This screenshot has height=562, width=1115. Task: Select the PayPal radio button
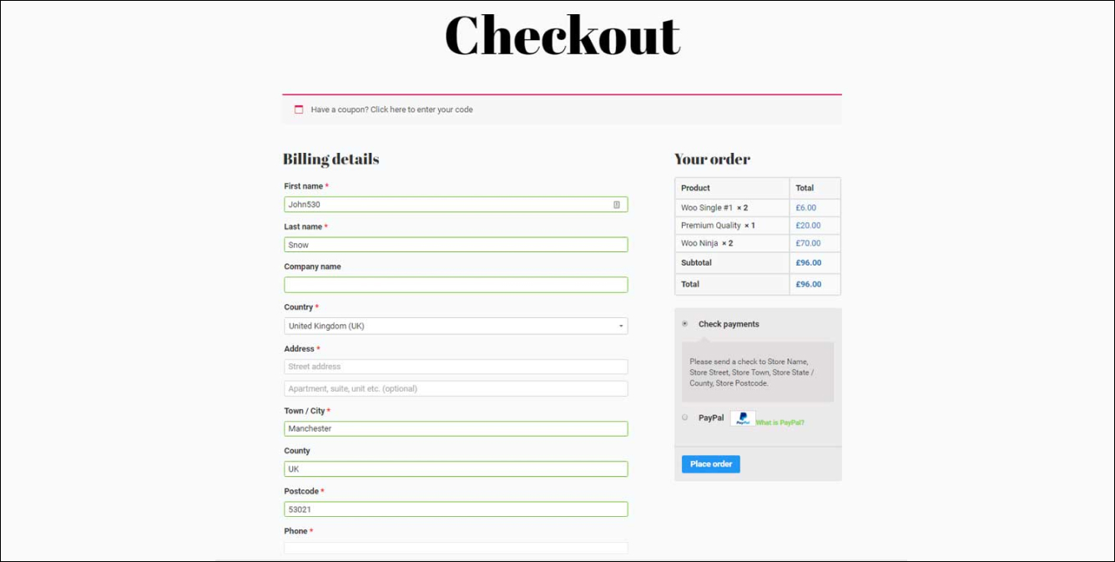click(x=685, y=417)
